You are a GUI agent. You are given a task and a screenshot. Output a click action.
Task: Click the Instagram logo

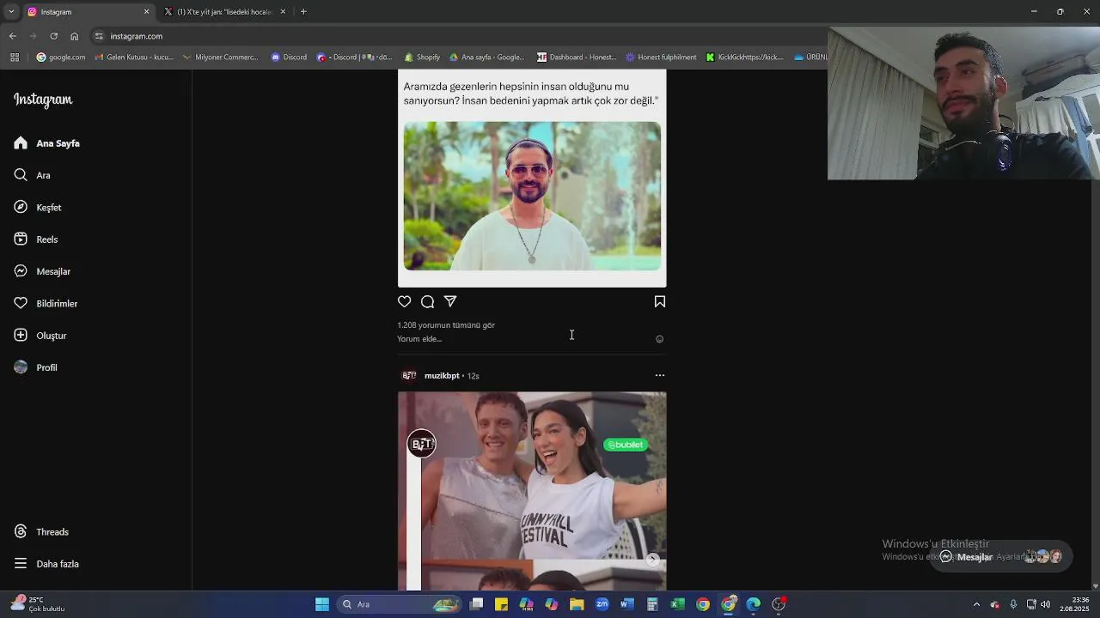[x=43, y=100]
